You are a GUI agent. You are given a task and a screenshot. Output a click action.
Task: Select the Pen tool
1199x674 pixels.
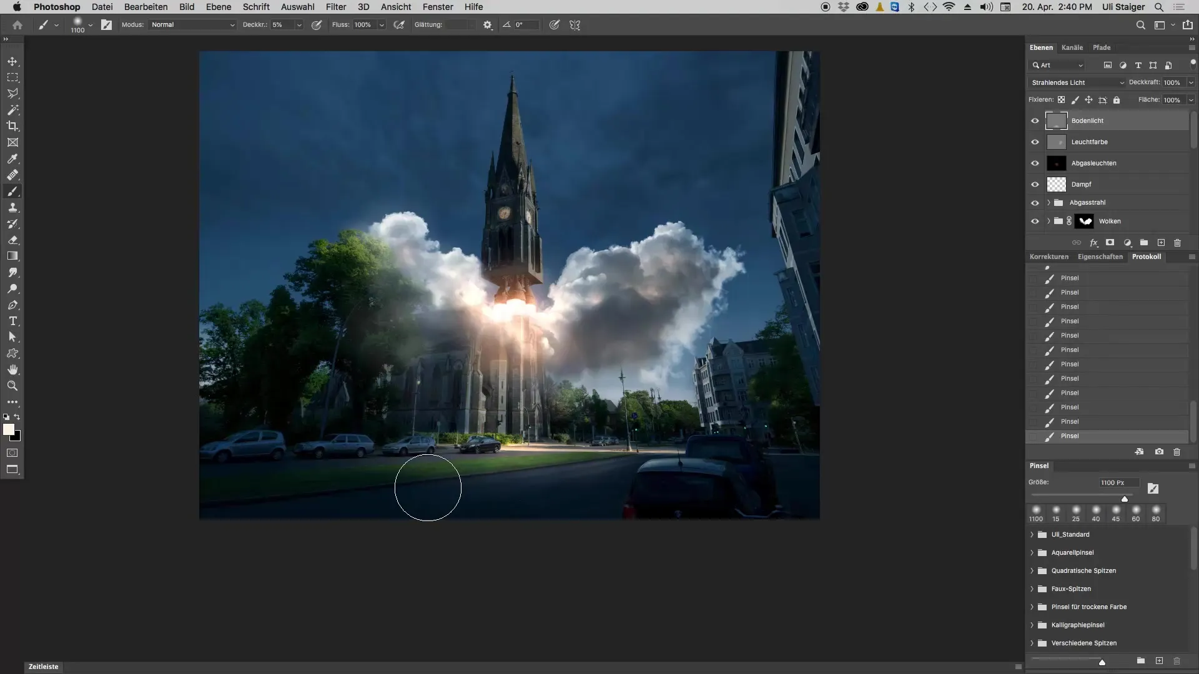tap(12, 305)
